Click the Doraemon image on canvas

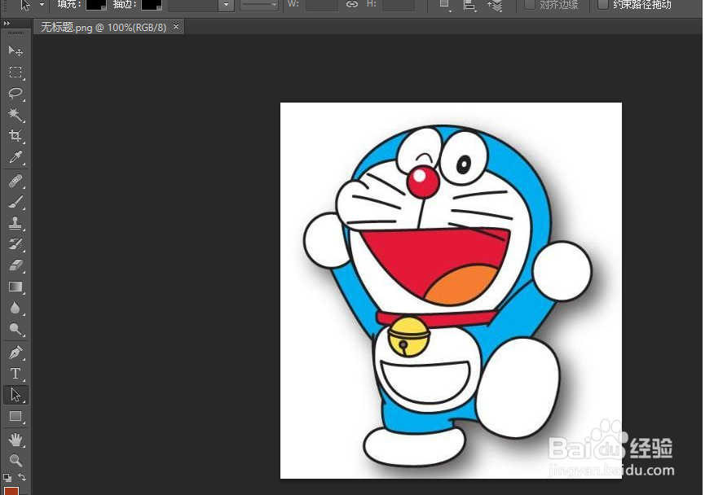451,291
